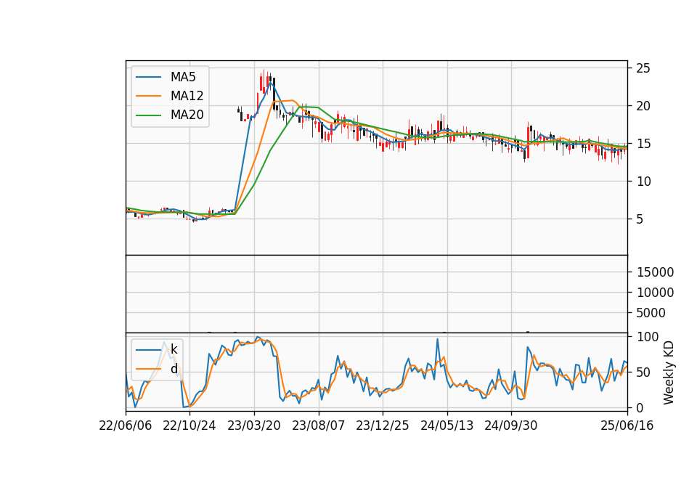This screenshot has width=697, height=501.
Task: Click the price axis value 10
Action: click(643, 182)
